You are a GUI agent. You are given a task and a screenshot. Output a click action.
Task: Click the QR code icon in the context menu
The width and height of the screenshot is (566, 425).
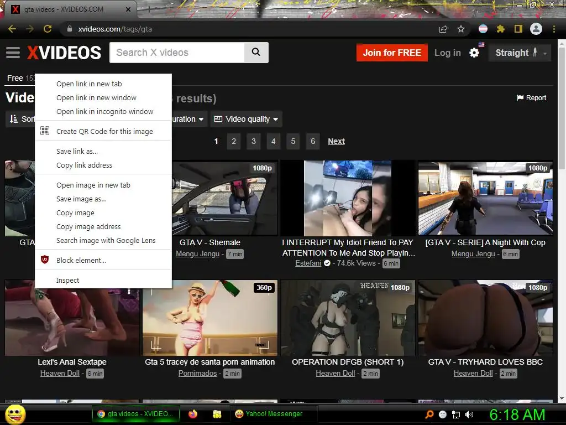[x=45, y=131]
